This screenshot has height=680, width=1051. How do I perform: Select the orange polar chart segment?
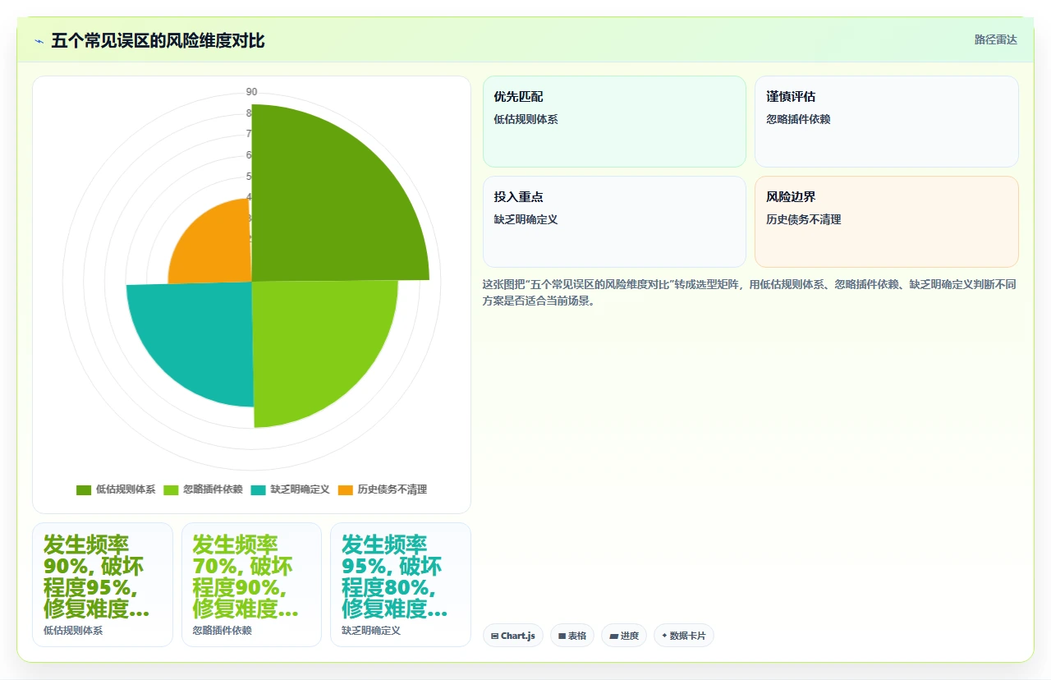[x=218, y=248]
